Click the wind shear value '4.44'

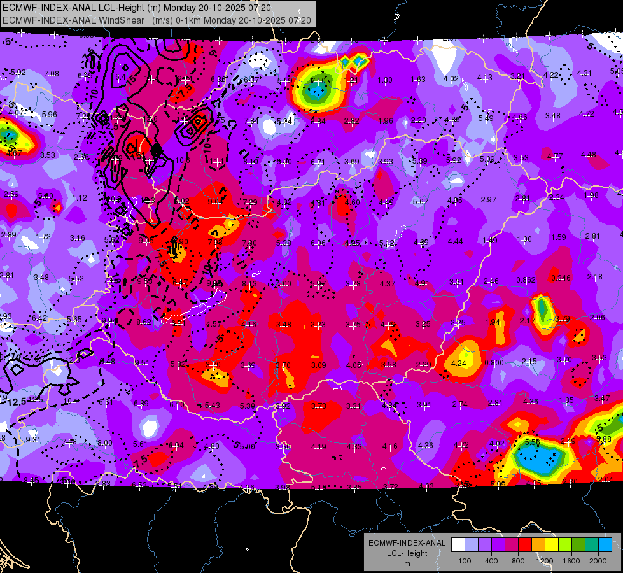pyautogui.click(x=456, y=241)
